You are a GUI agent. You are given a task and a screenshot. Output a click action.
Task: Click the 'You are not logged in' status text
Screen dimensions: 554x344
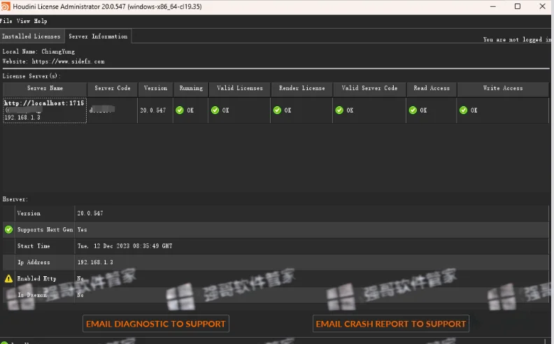click(517, 40)
